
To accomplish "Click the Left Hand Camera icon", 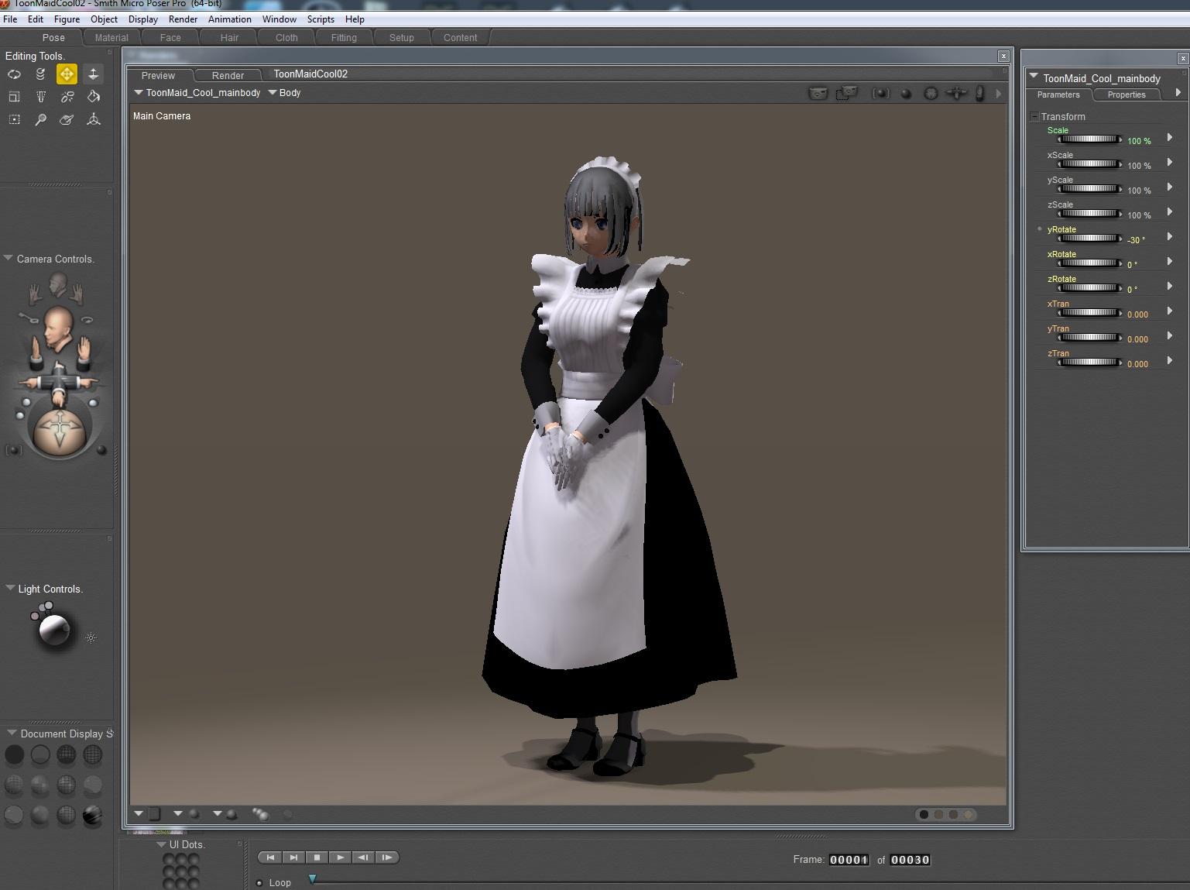I will (x=35, y=293).
